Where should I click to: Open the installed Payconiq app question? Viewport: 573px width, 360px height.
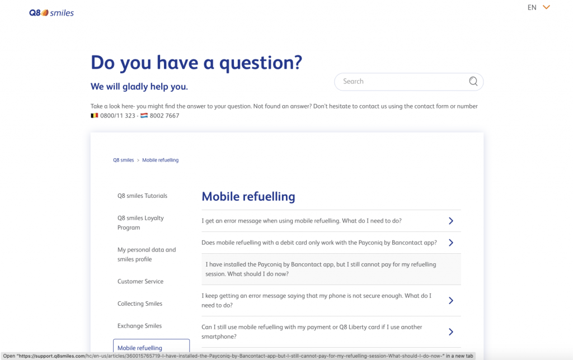tap(321, 269)
